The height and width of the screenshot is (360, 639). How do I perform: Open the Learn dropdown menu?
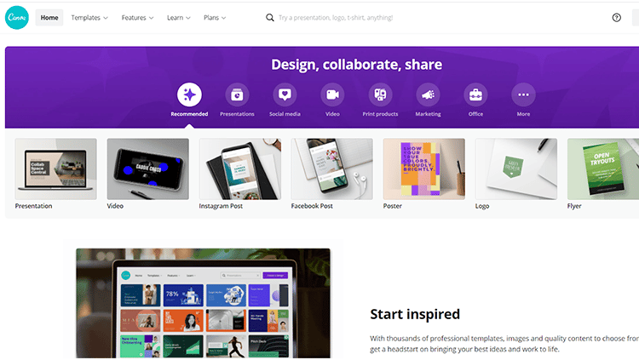(179, 18)
